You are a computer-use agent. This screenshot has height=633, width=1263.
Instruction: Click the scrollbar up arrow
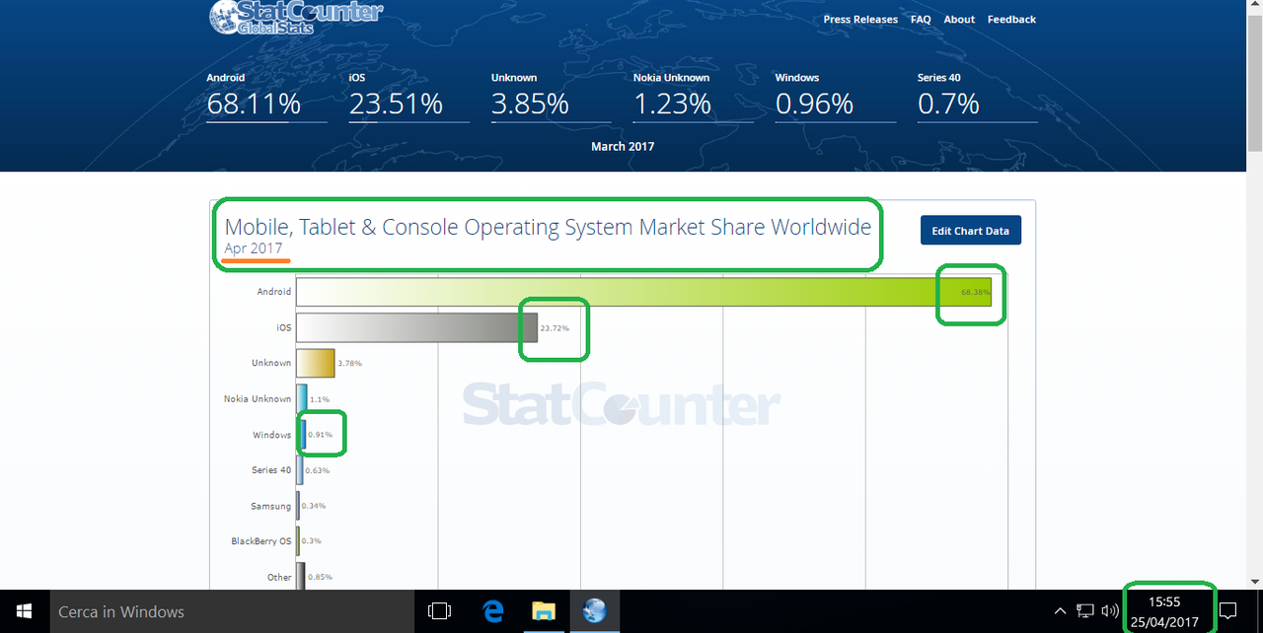(1254, 7)
